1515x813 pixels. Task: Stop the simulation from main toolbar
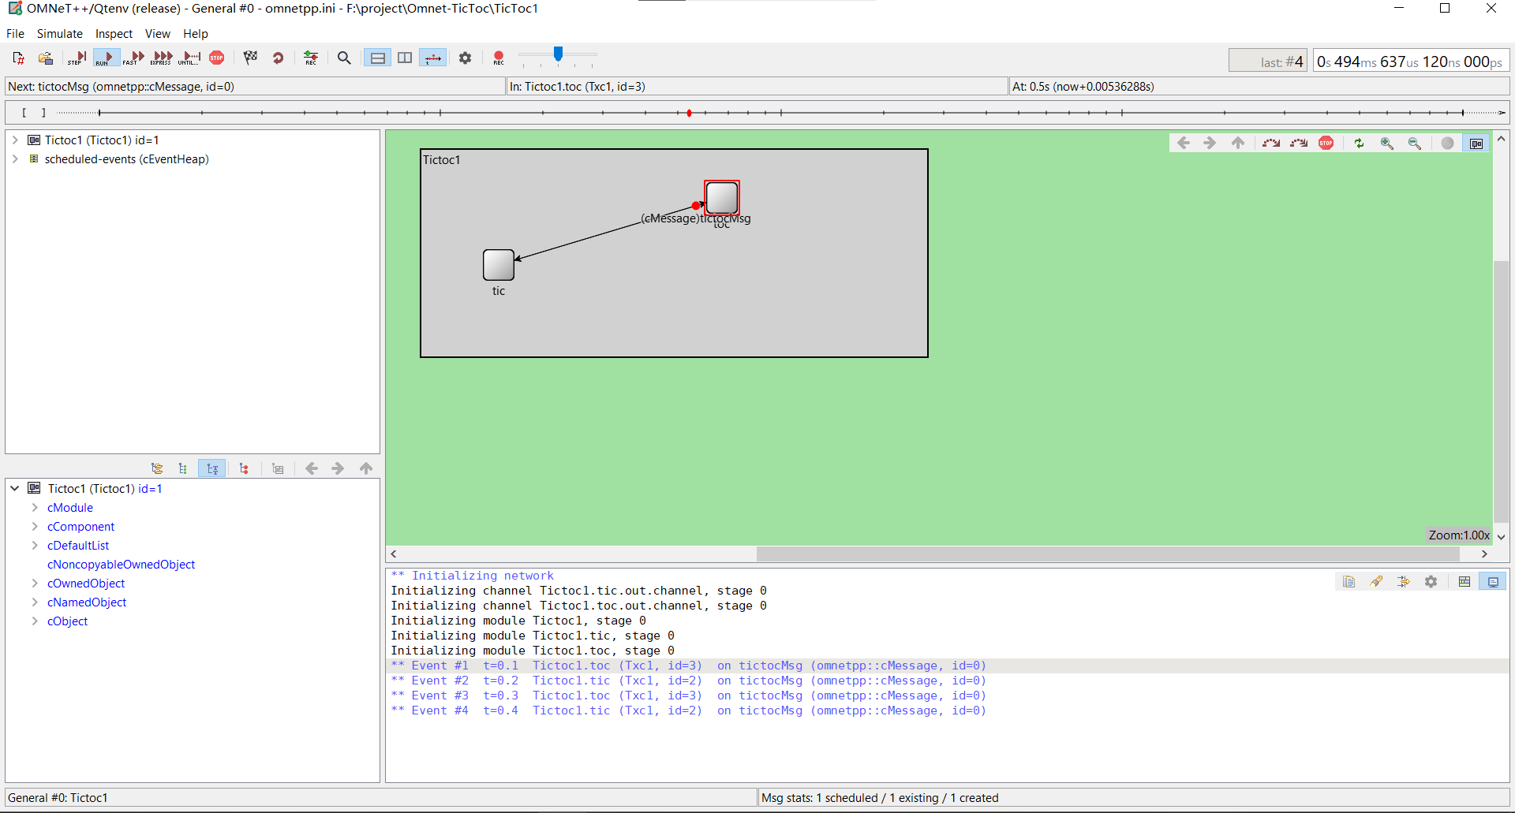[x=217, y=58]
